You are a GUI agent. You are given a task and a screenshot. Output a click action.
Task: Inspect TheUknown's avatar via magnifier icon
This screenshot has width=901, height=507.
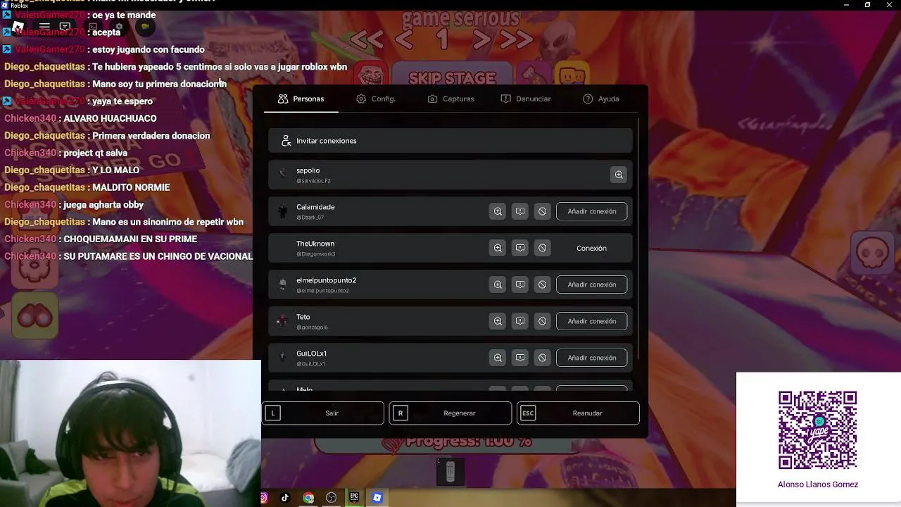[x=498, y=248]
